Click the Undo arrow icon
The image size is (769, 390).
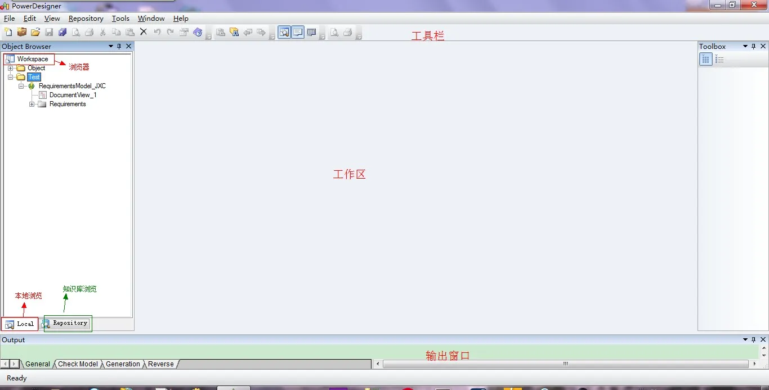157,32
